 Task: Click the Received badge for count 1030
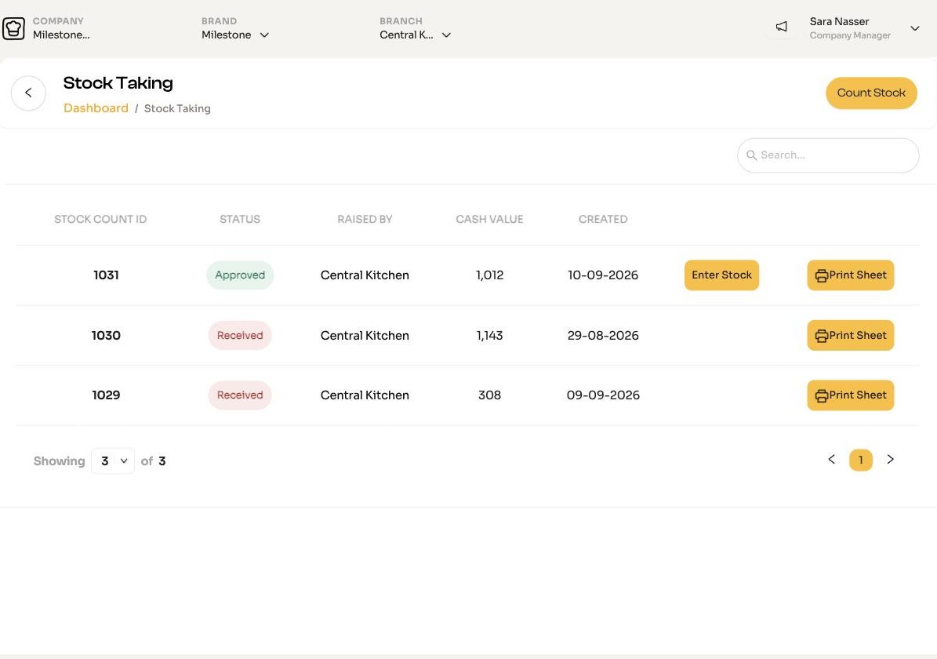pyautogui.click(x=240, y=336)
